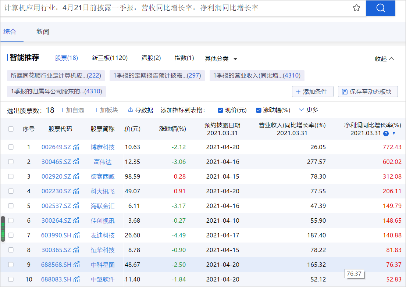
Task: Open chart icon for 300264.SZ
Action: click(76, 220)
